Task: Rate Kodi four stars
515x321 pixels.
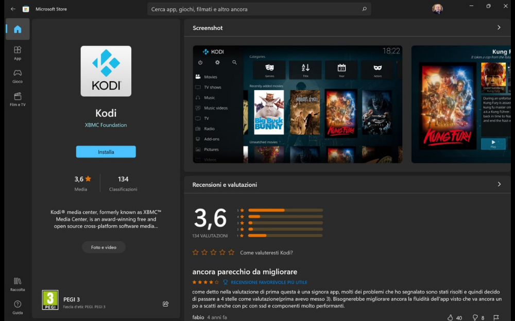Action: 222,253
